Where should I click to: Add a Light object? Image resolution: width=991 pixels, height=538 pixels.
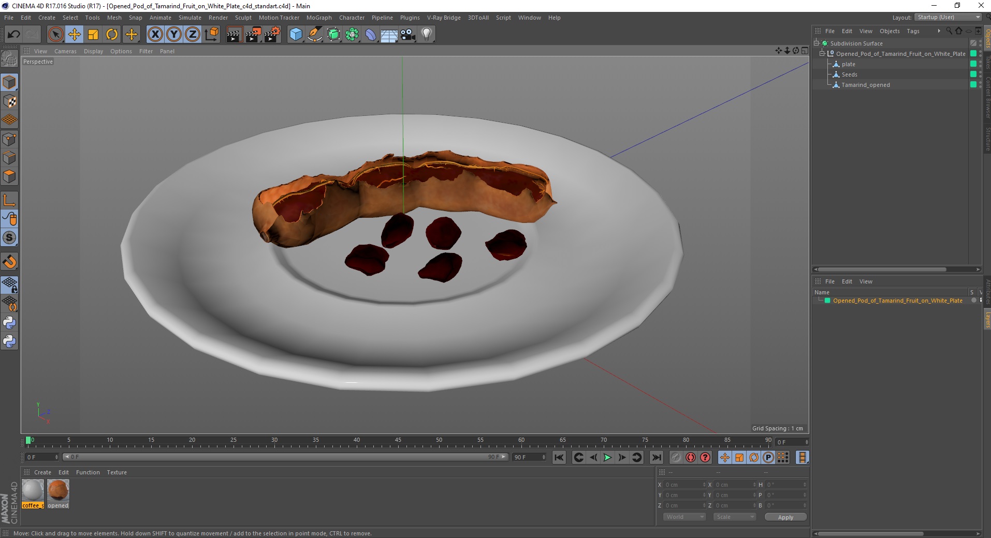pos(427,35)
